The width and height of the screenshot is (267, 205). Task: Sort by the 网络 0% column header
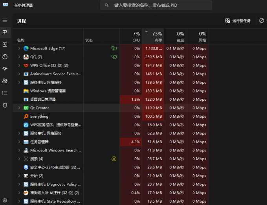pyautogui.click(x=197, y=37)
